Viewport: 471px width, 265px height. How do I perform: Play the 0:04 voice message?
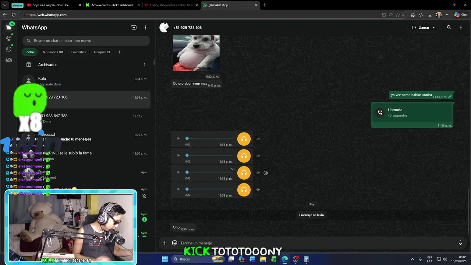[178, 189]
